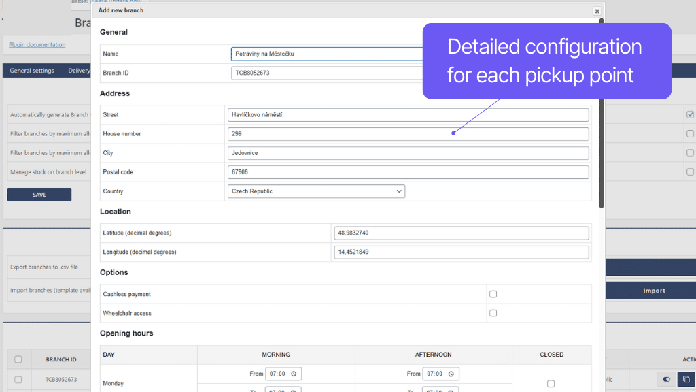This screenshot has height=392, width=696.
Task: Click the Street input field
Action: (408, 114)
